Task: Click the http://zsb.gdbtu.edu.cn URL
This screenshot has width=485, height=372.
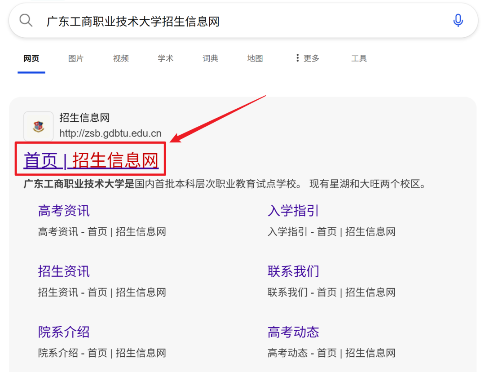Action: coord(110,133)
